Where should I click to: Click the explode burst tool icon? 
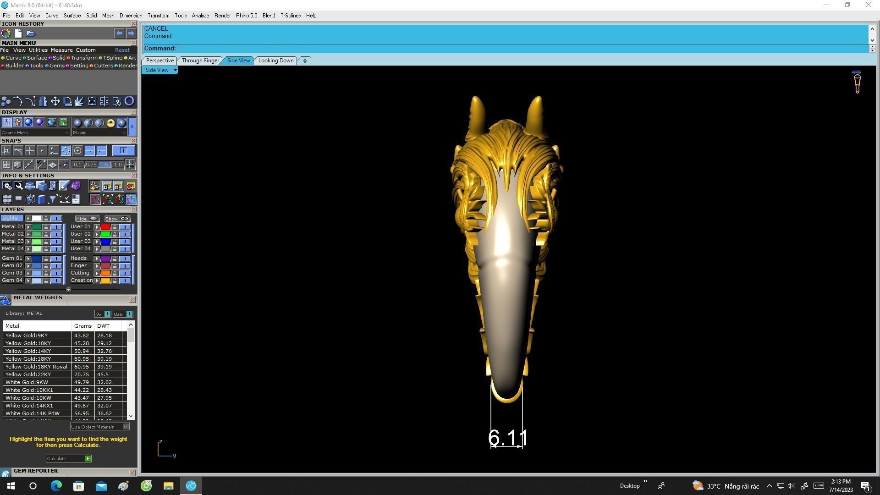pyautogui.click(x=79, y=101)
